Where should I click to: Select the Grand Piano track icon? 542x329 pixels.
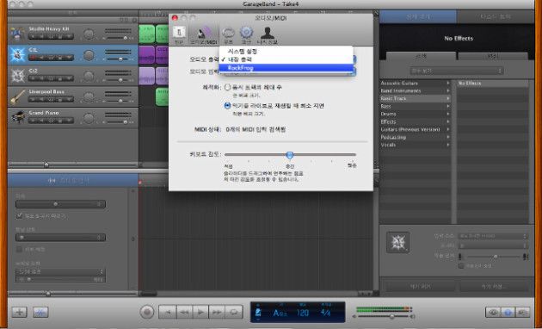click(17, 118)
